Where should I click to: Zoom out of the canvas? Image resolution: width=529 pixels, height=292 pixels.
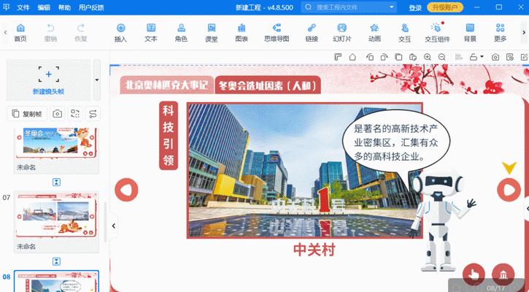click(441, 57)
